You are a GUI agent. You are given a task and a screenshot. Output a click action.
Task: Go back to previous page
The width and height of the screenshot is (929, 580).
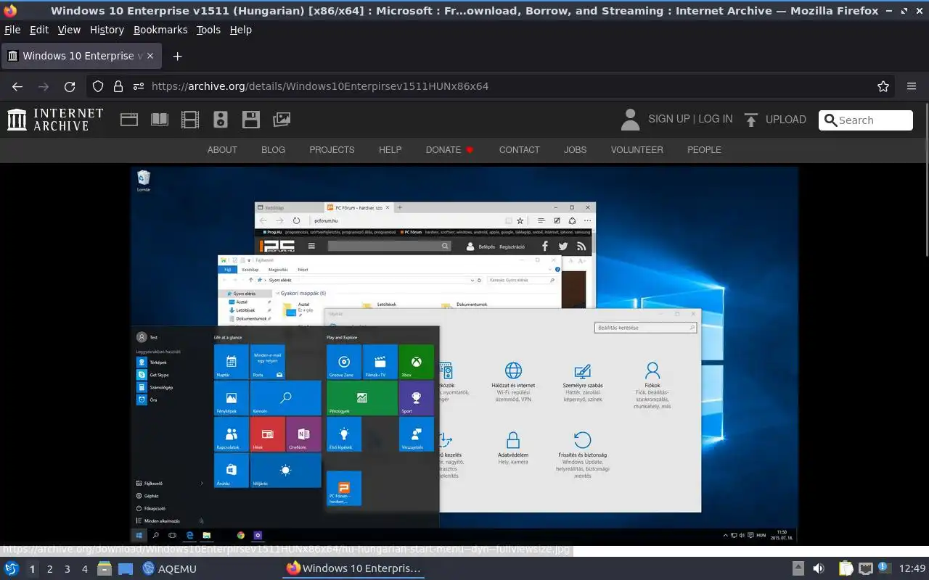coord(17,86)
